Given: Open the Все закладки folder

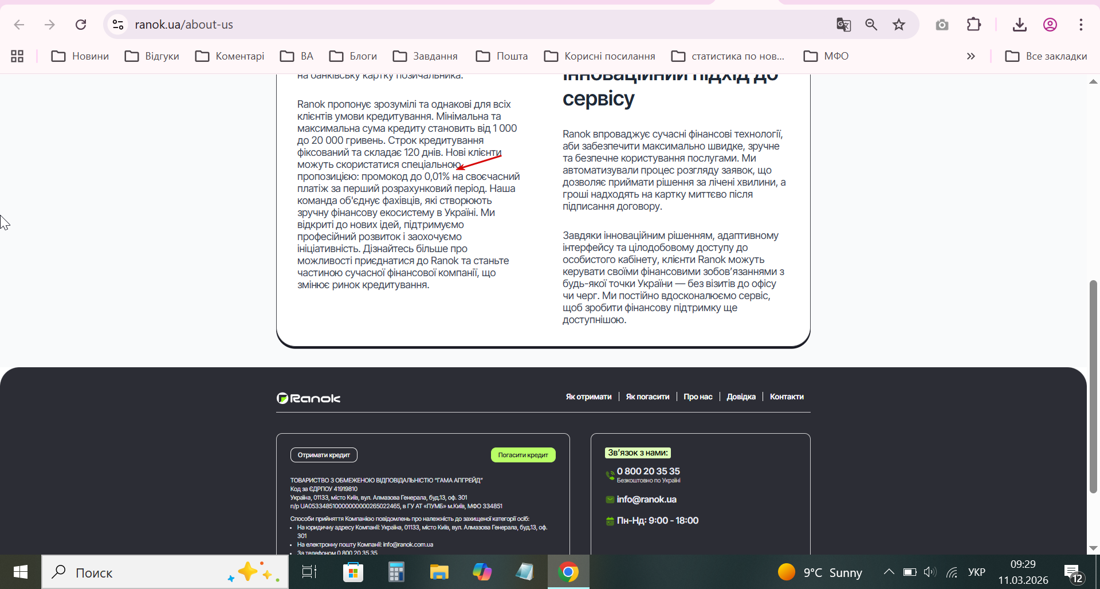Looking at the screenshot, I should coord(1046,56).
